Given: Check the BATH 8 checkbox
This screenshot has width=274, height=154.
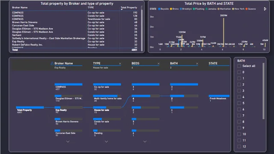Looking at the screenshot, I should [239, 121].
